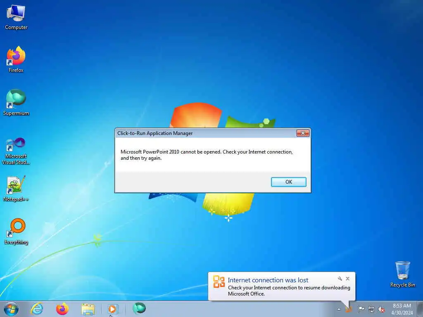Viewport: 423px width, 317px height.
Task: Select the Notepad++ desktop shortcut
Action: click(16, 188)
